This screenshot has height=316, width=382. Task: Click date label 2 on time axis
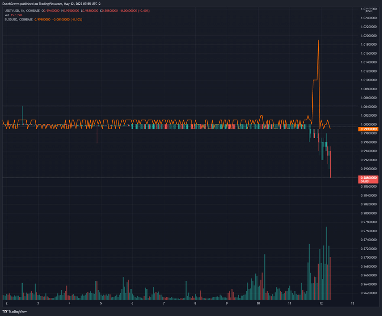pos(7,303)
